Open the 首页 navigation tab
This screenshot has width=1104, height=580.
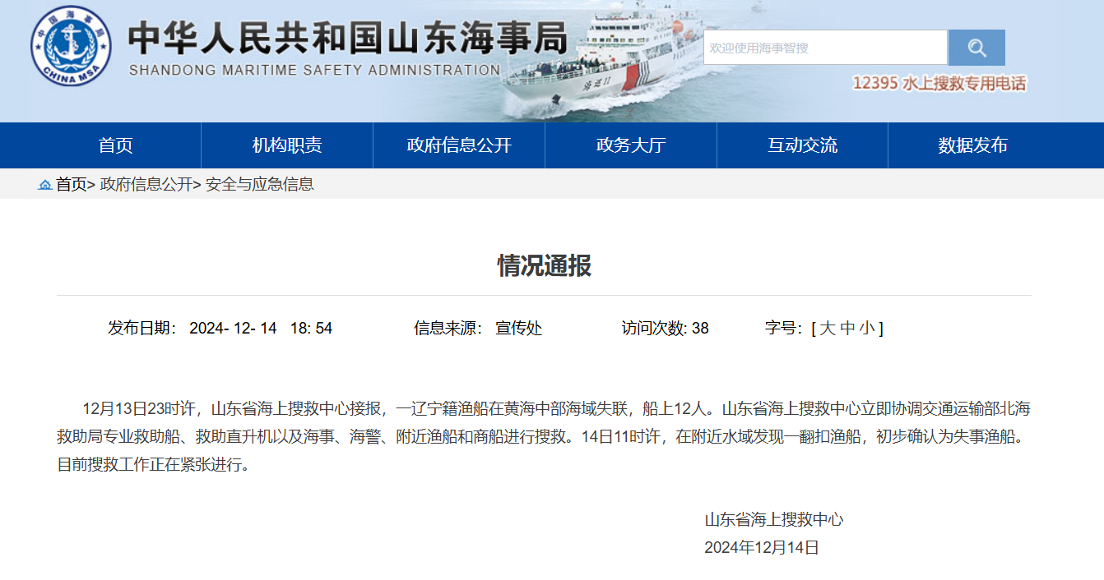coord(115,145)
